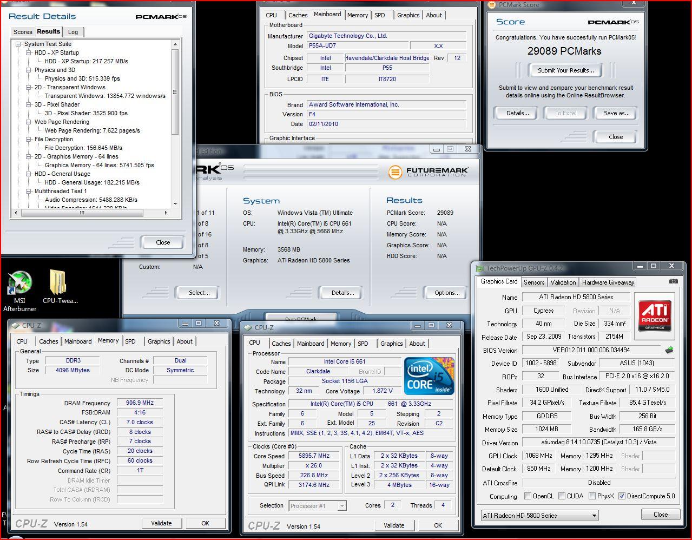Click OK in CPU-Z processor window
The height and width of the screenshot is (540, 692).
[x=438, y=525]
